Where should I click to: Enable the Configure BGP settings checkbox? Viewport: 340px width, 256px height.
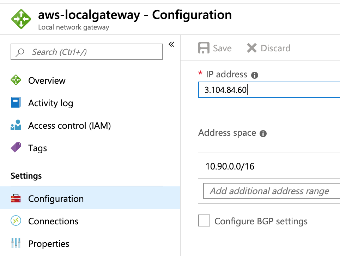(204, 220)
